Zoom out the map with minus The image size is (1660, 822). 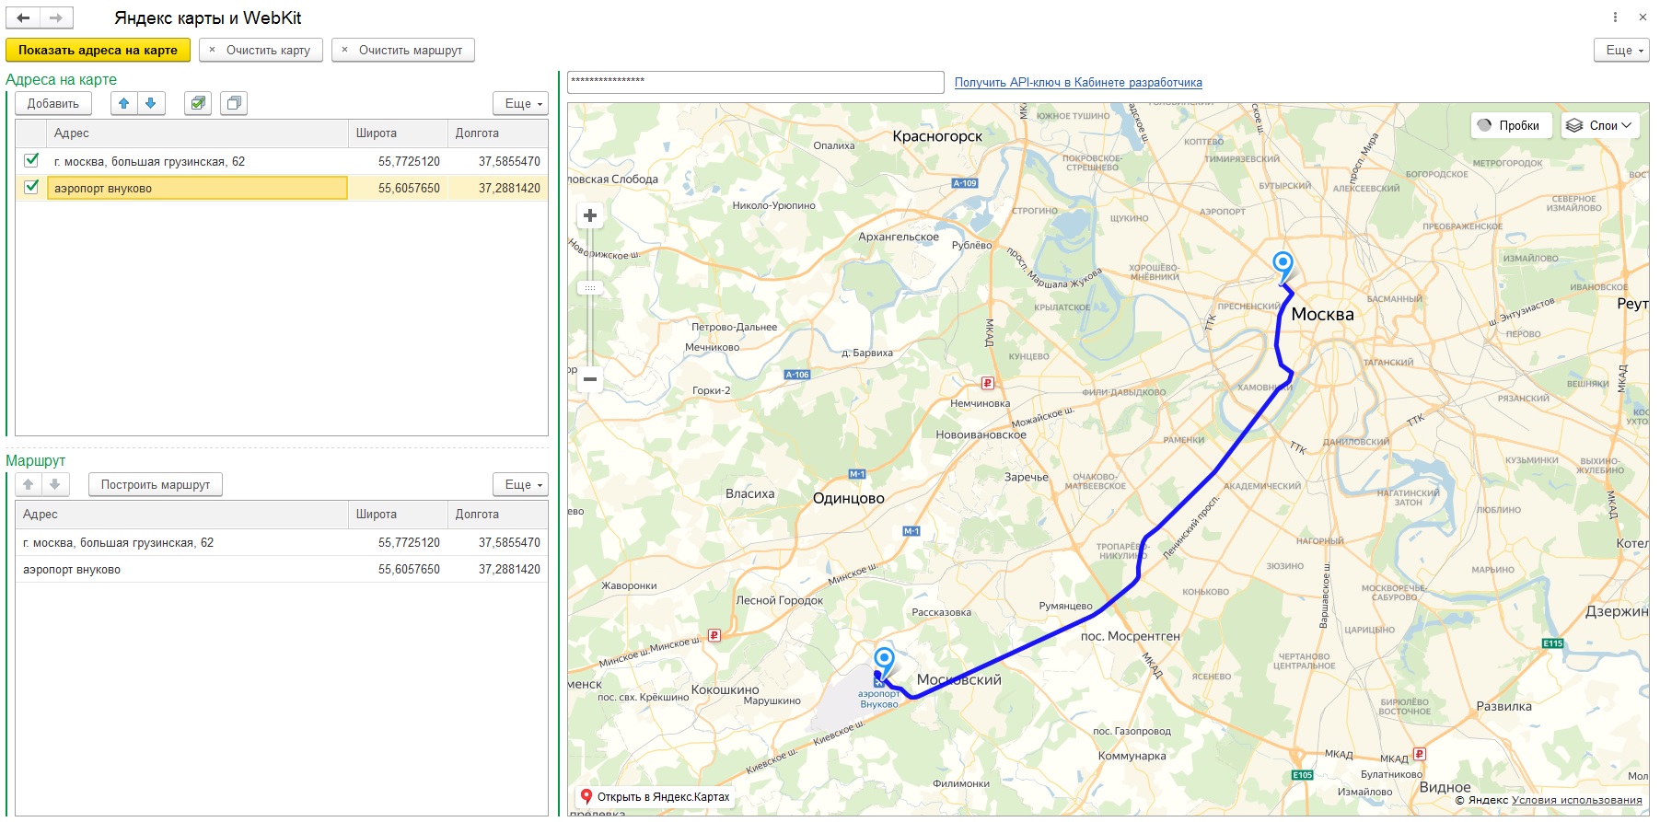(x=590, y=378)
